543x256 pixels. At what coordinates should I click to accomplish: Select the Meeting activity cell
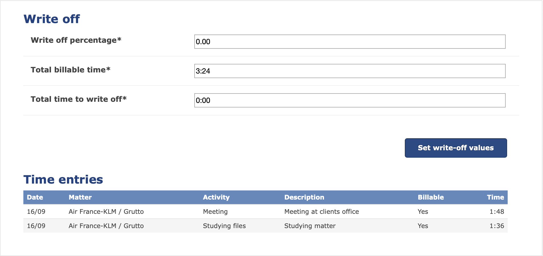pyautogui.click(x=215, y=212)
